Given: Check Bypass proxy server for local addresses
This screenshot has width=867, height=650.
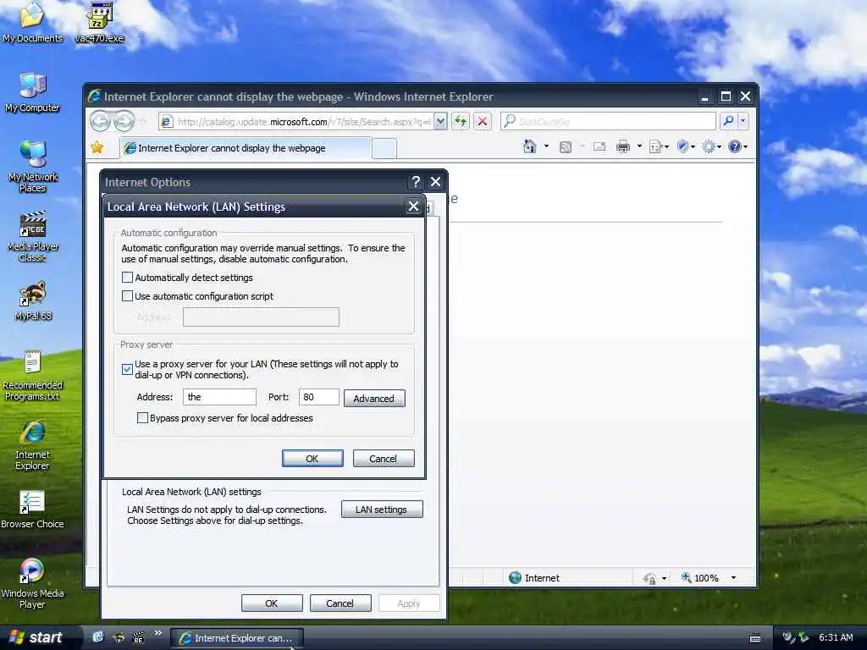Looking at the screenshot, I should click(142, 418).
